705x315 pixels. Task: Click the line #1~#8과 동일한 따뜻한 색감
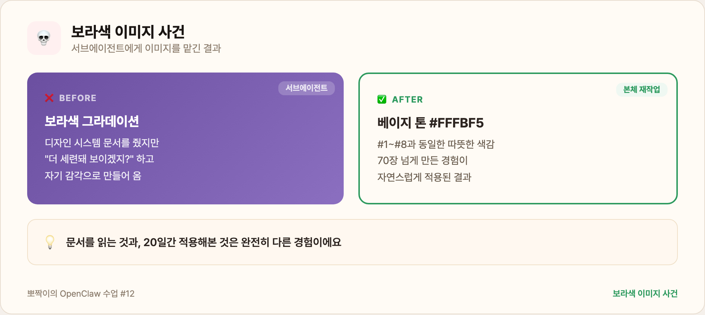(436, 144)
